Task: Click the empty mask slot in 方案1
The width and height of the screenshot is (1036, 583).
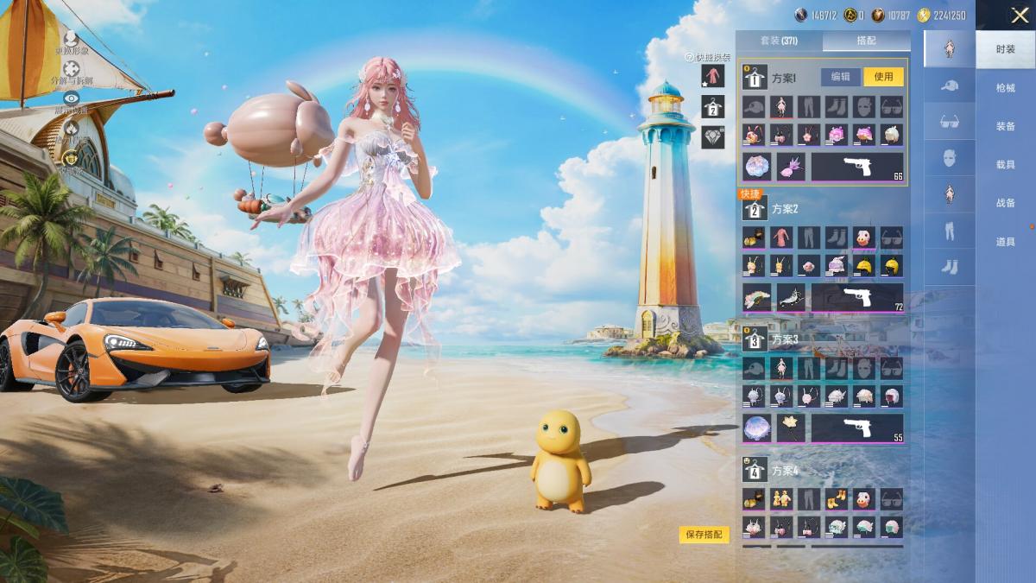Action: pyautogui.click(x=864, y=107)
